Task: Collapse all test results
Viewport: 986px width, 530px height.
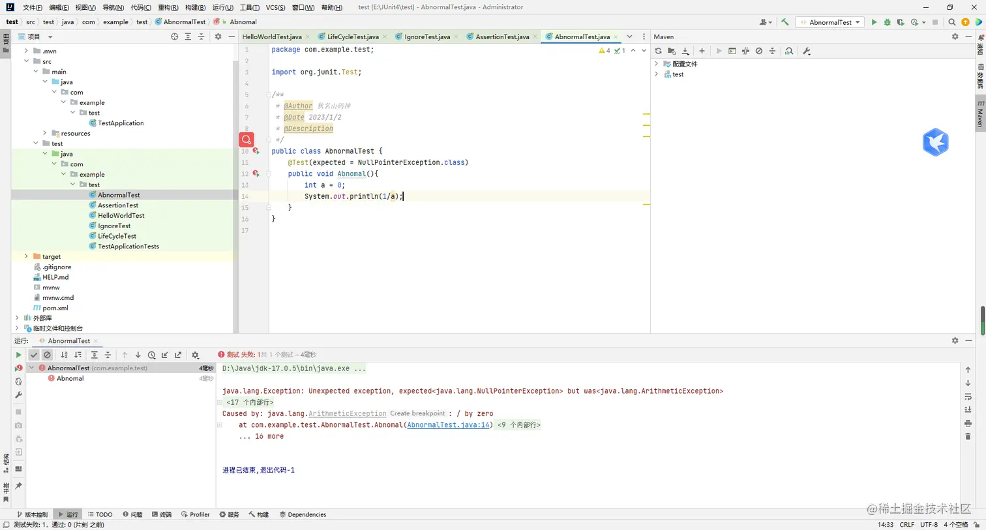Action: pos(108,355)
